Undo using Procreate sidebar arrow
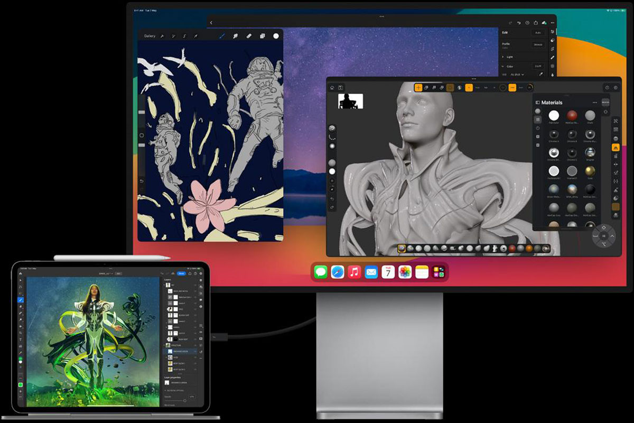 point(142,181)
